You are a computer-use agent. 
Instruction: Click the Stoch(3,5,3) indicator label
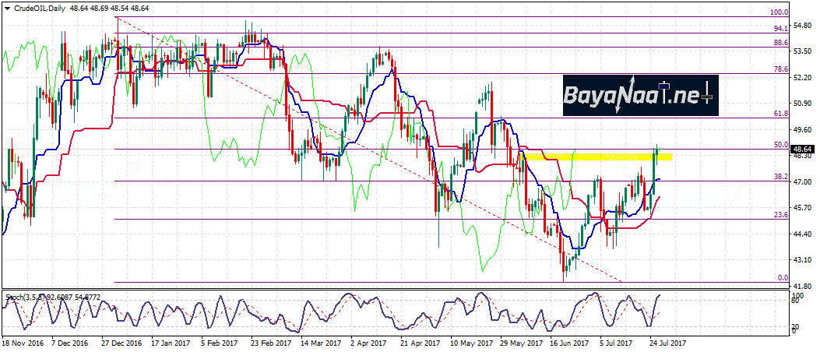[26, 297]
